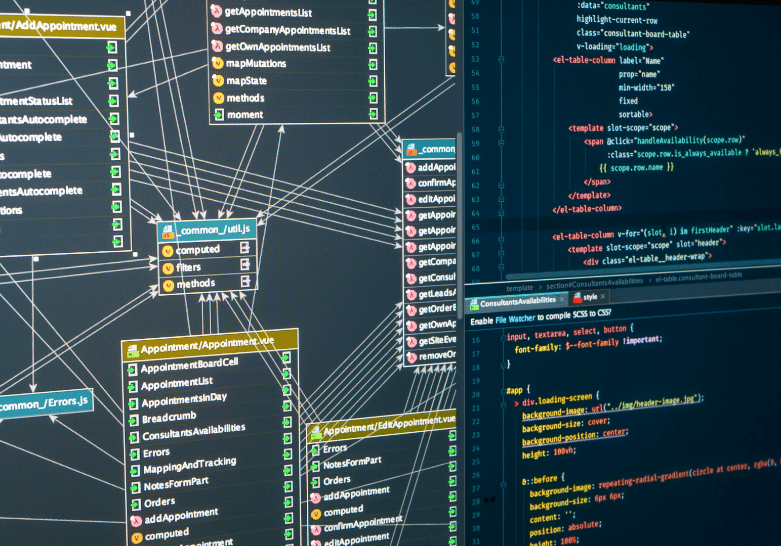Image resolution: width=781 pixels, height=546 pixels.
Task: Switch to the style tab
Action: pyautogui.click(x=590, y=297)
